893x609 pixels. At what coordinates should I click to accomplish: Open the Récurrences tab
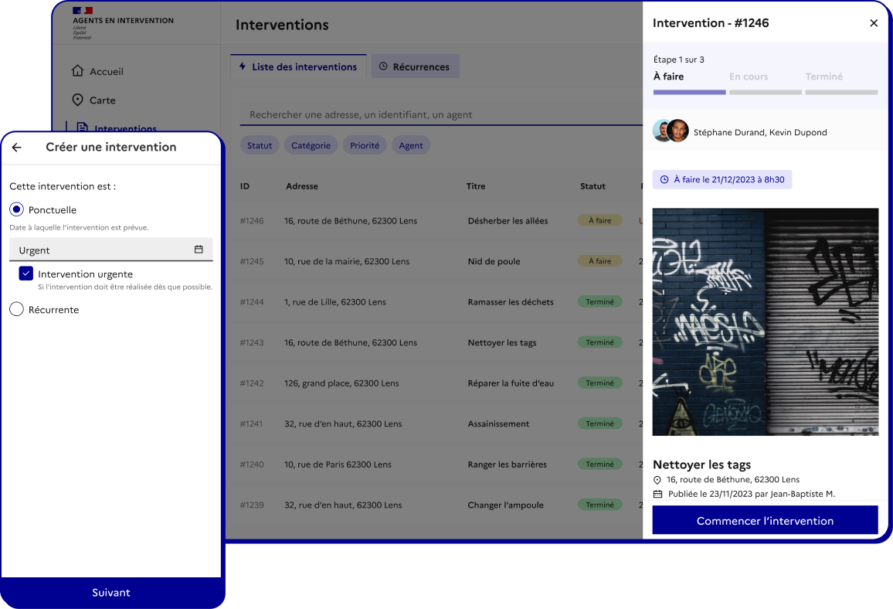click(415, 67)
